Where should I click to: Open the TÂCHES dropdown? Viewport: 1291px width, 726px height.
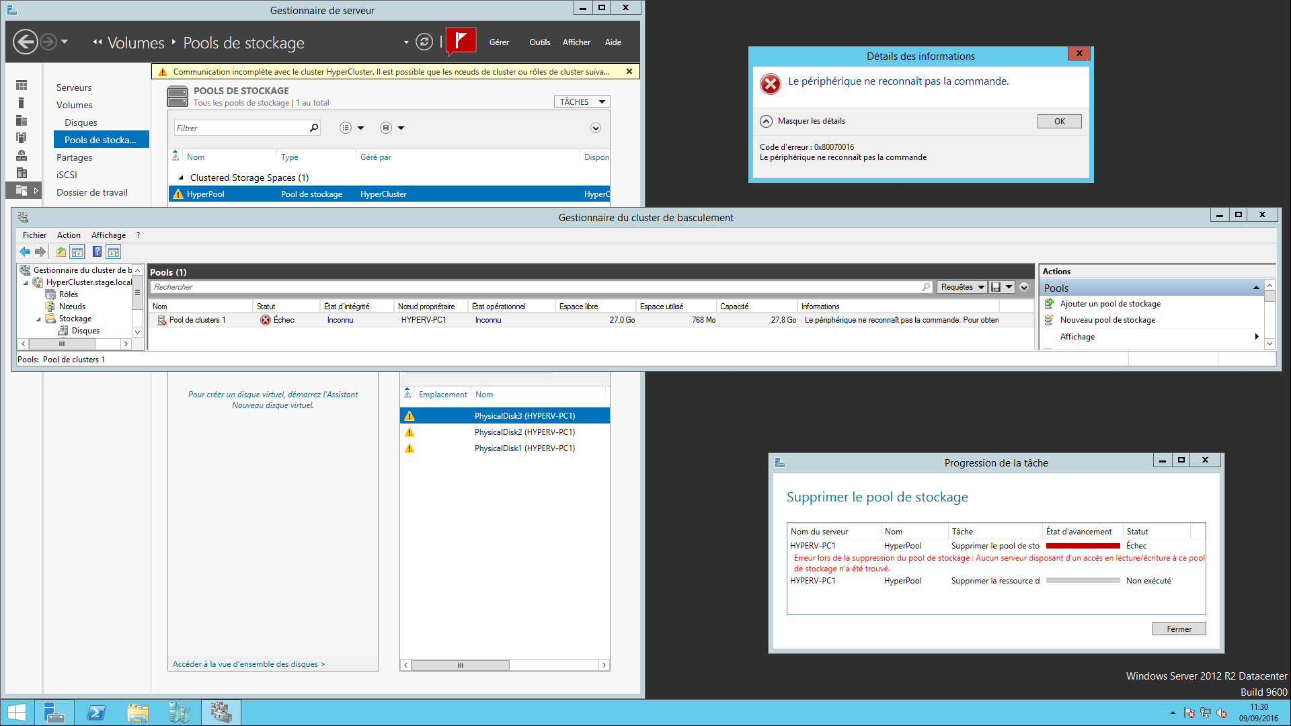point(582,102)
